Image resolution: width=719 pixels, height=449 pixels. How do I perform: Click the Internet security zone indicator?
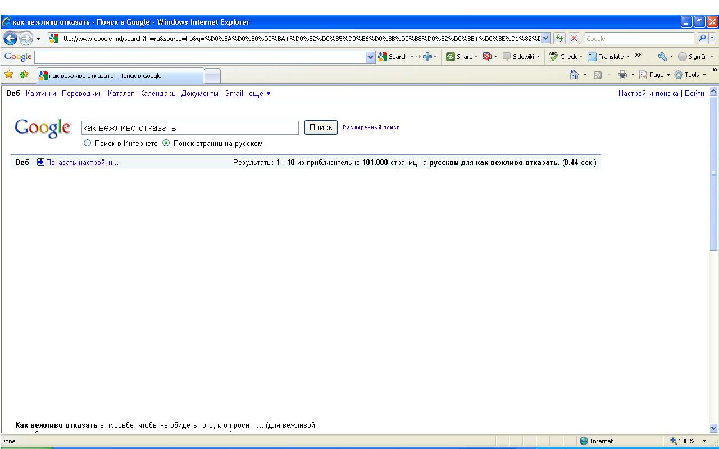(597, 441)
